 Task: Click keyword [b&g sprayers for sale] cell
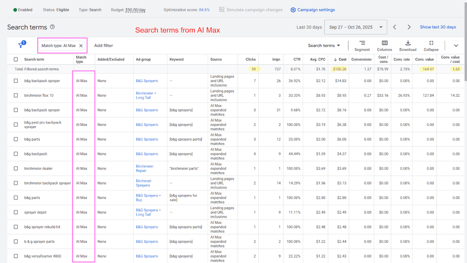[183, 198]
